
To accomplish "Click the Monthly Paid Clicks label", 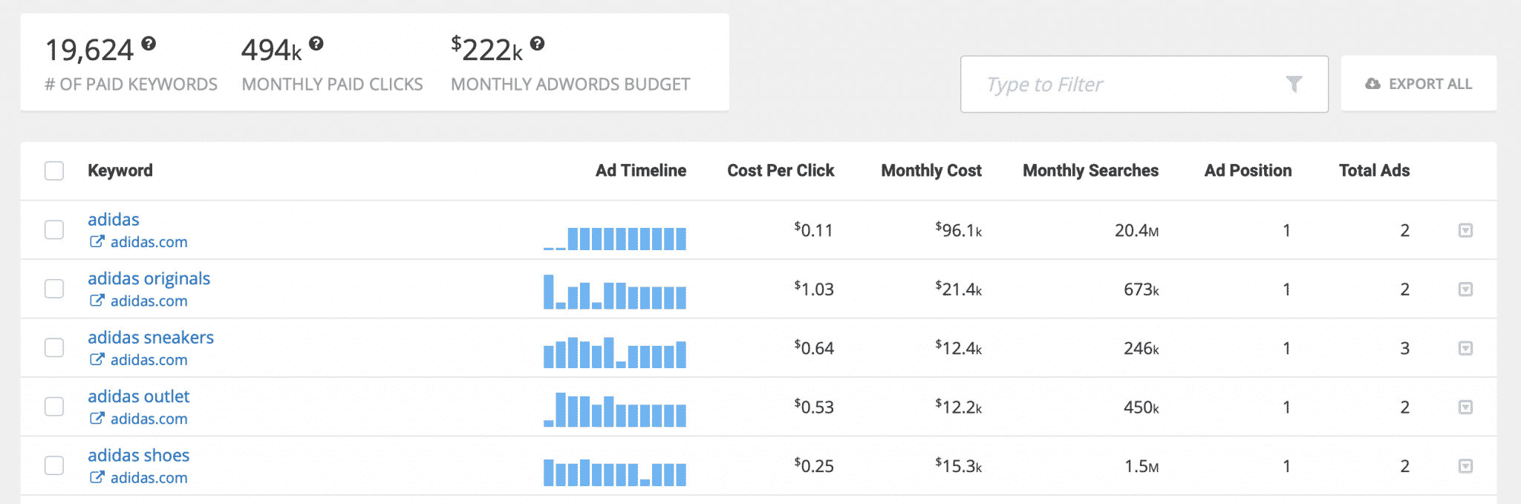I will tap(333, 85).
